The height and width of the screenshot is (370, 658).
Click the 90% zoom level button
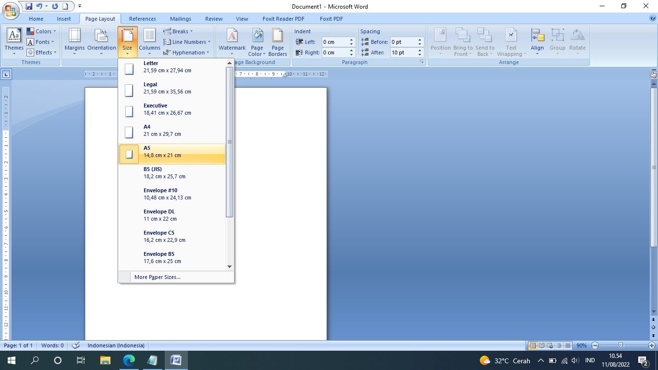pos(581,345)
